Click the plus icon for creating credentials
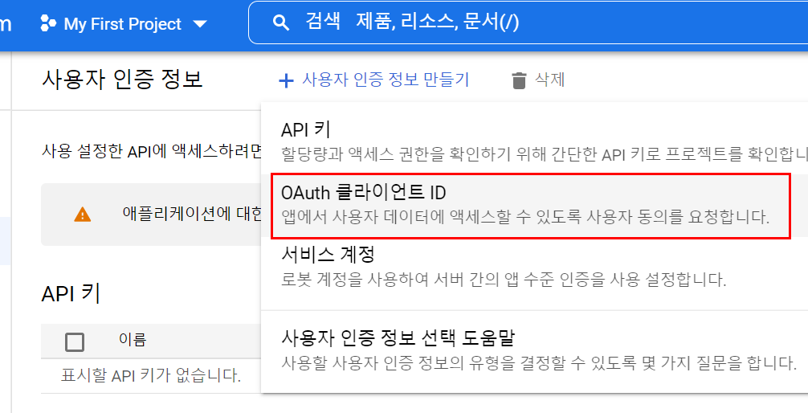Screen dimensions: 808x413 286,80
